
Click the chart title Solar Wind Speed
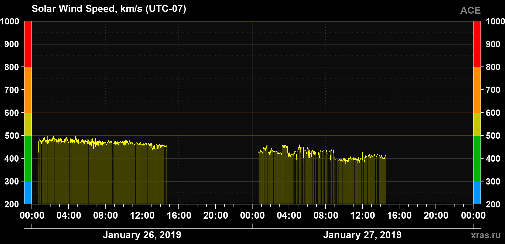click(x=109, y=9)
